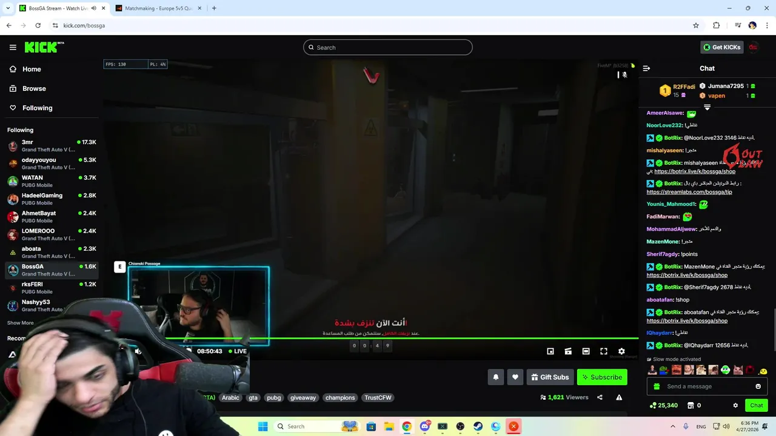Open browser tab search dropdown arrow
This screenshot has width=776, height=436.
(7, 8)
